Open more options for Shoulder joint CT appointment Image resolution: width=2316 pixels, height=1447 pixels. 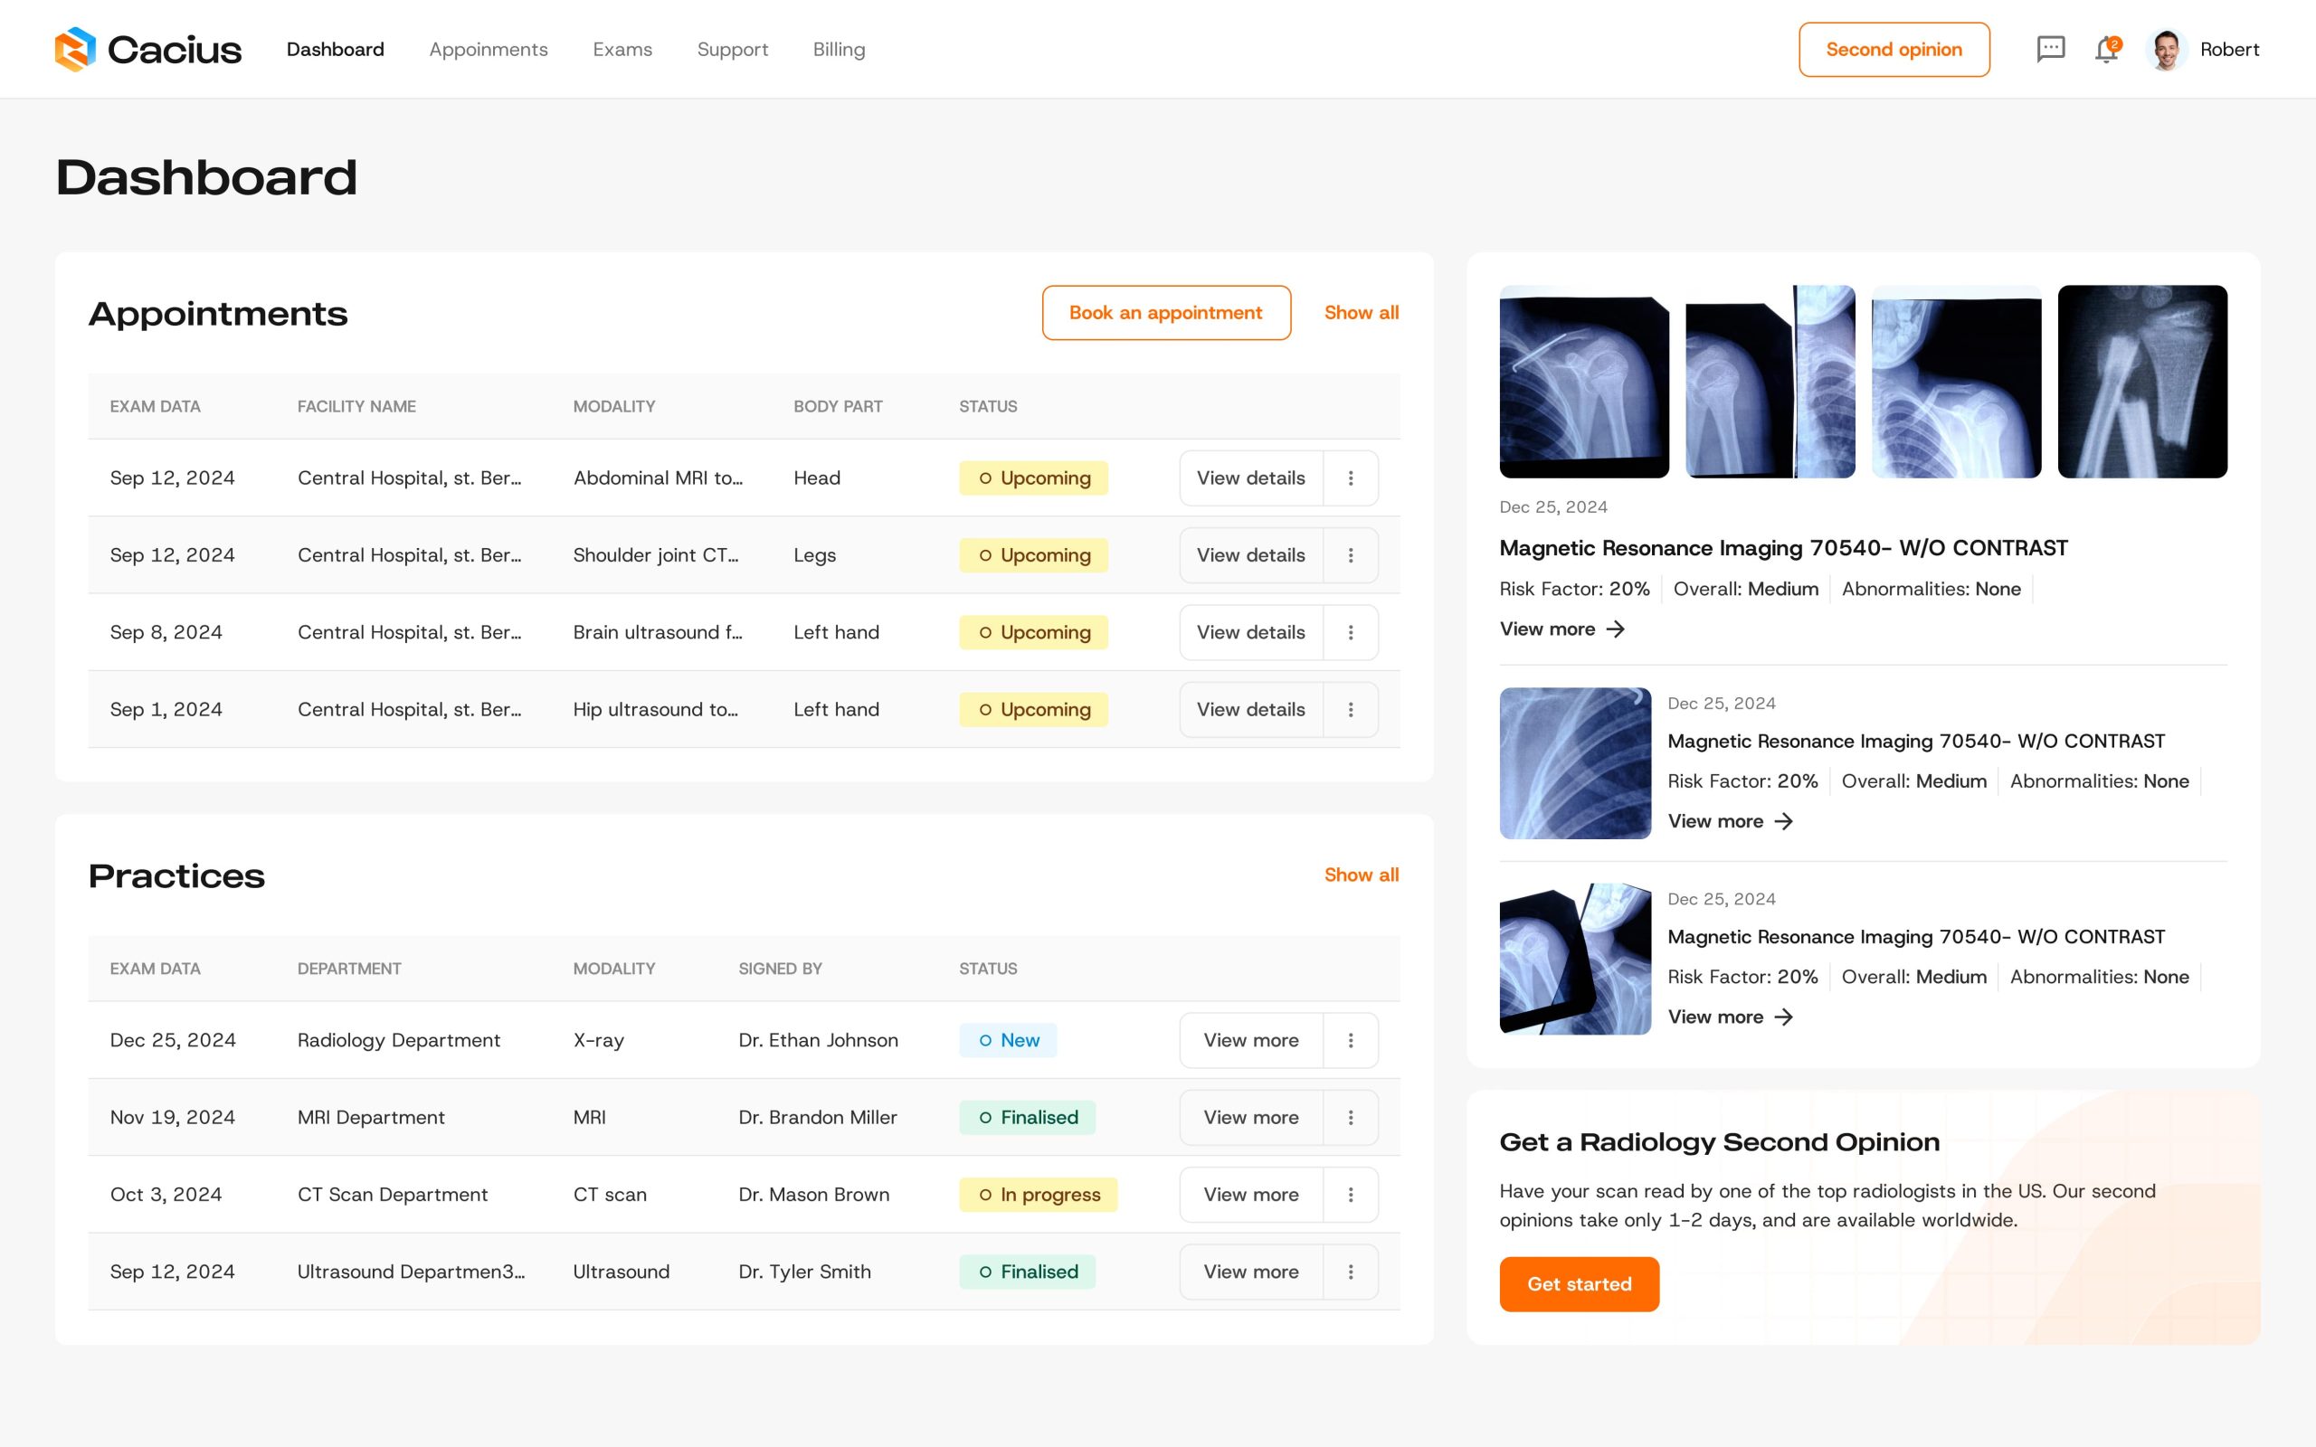(x=1351, y=555)
